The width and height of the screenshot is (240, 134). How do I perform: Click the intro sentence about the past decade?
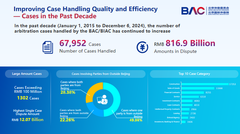(x=97, y=28)
